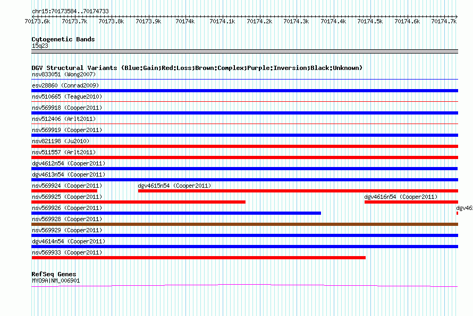Viewport: 473px width, 316px height.
Task: Select the dgv4616n54 red bar
Action: 411,202
